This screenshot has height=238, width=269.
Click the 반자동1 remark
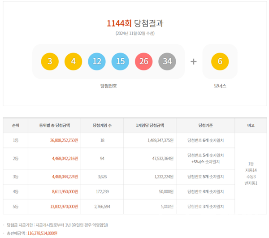pos(251,183)
